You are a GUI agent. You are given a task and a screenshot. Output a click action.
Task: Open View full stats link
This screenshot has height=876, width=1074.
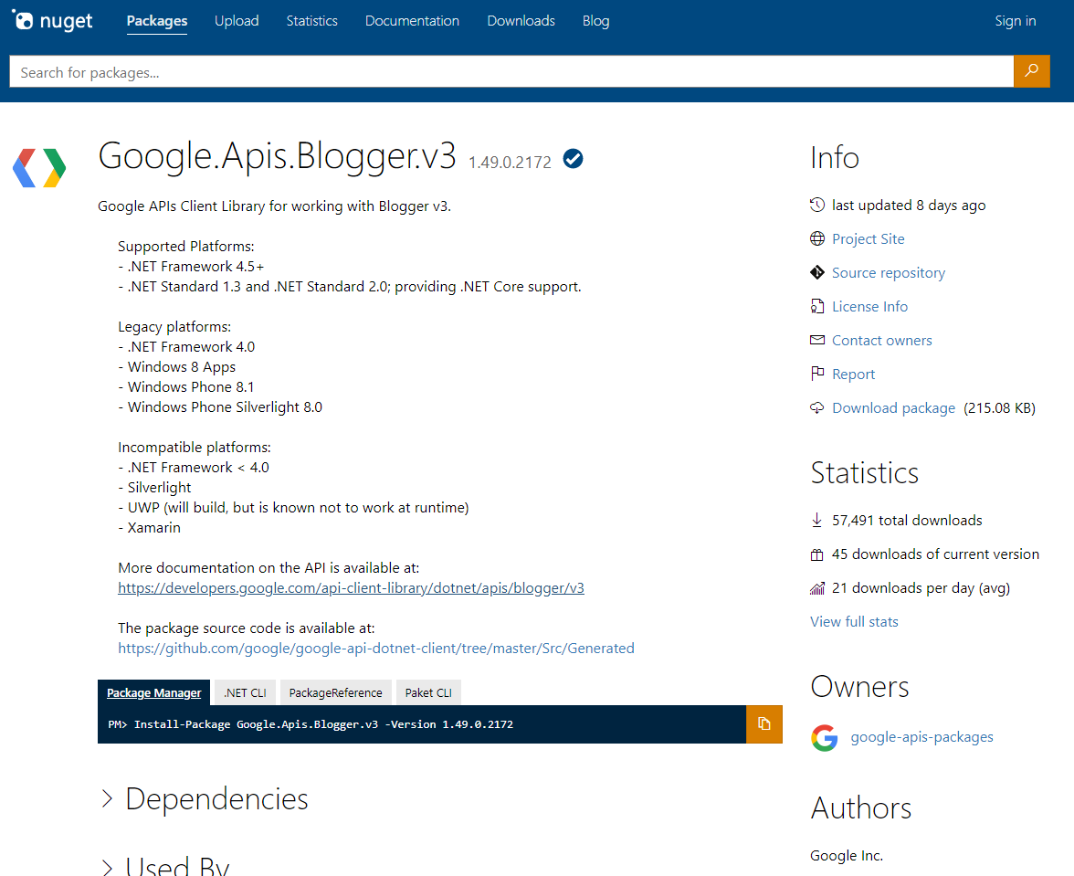[854, 621]
